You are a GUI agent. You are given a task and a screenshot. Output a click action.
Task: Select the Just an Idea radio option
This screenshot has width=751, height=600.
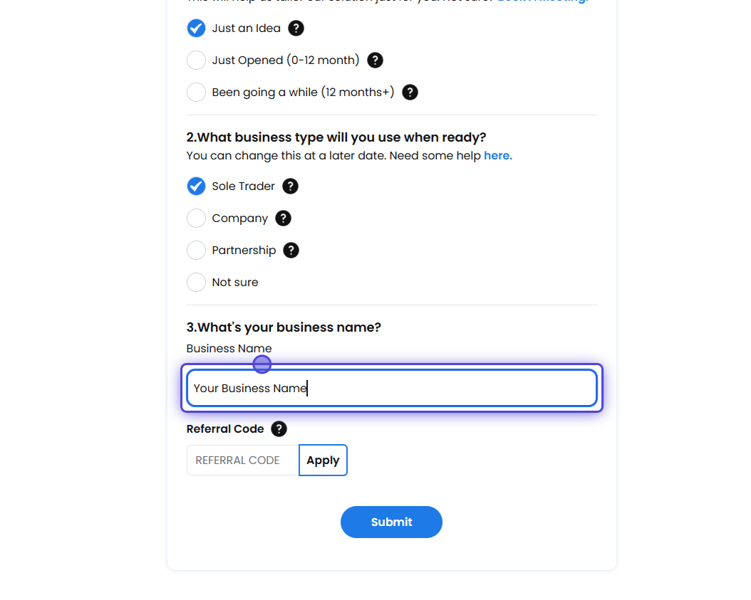click(x=196, y=28)
